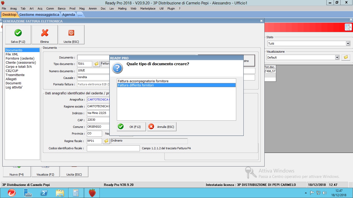This screenshot has width=353, height=198.
Task: Show hidden tray icons arrow
Action: [x=306, y=193]
